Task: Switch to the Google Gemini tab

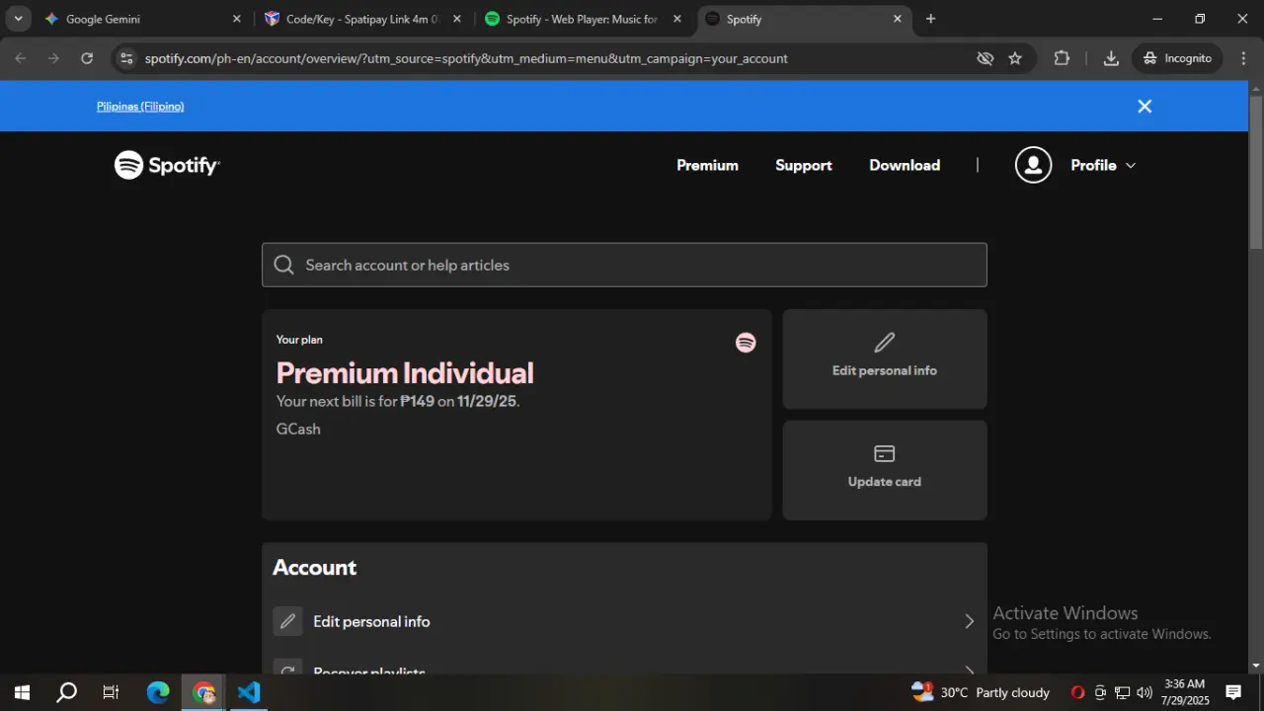Action: [x=140, y=19]
